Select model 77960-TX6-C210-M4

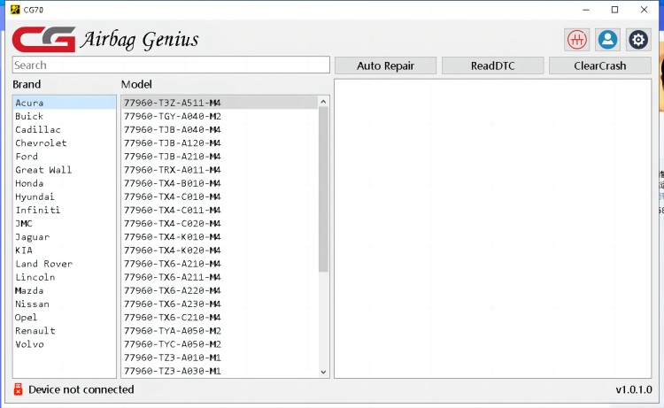tap(220, 318)
